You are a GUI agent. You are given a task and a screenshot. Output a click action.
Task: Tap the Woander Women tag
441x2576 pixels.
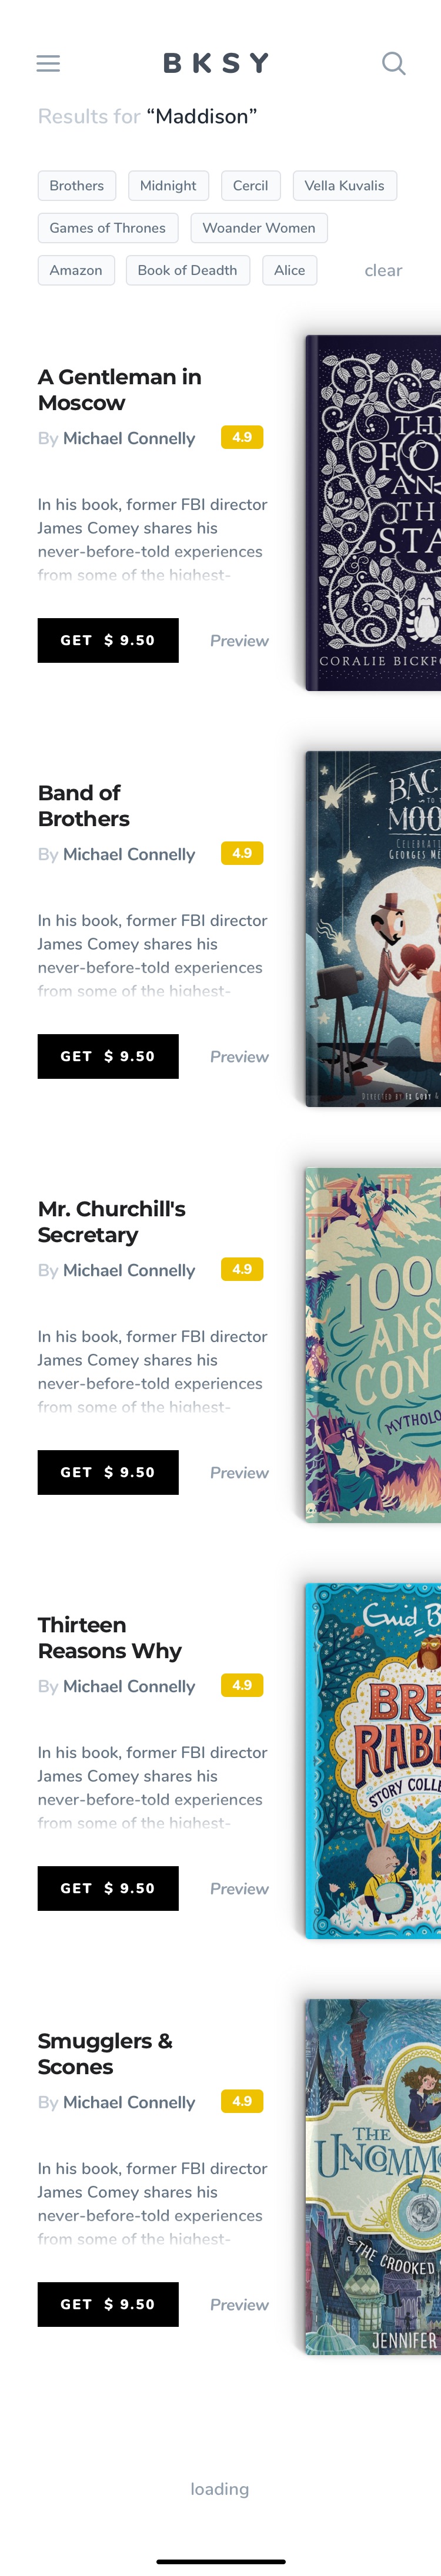point(259,228)
